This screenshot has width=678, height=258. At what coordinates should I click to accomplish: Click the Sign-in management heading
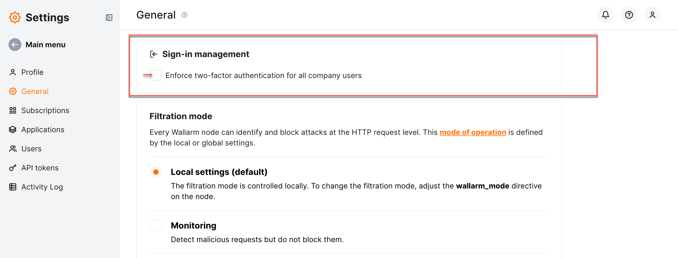point(206,54)
